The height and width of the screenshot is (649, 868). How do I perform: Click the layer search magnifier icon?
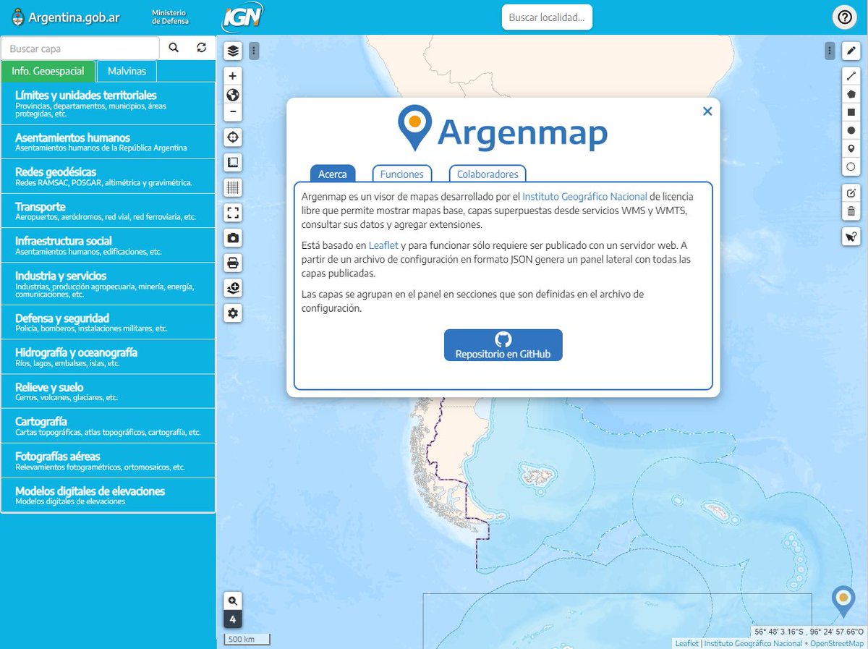coord(174,48)
